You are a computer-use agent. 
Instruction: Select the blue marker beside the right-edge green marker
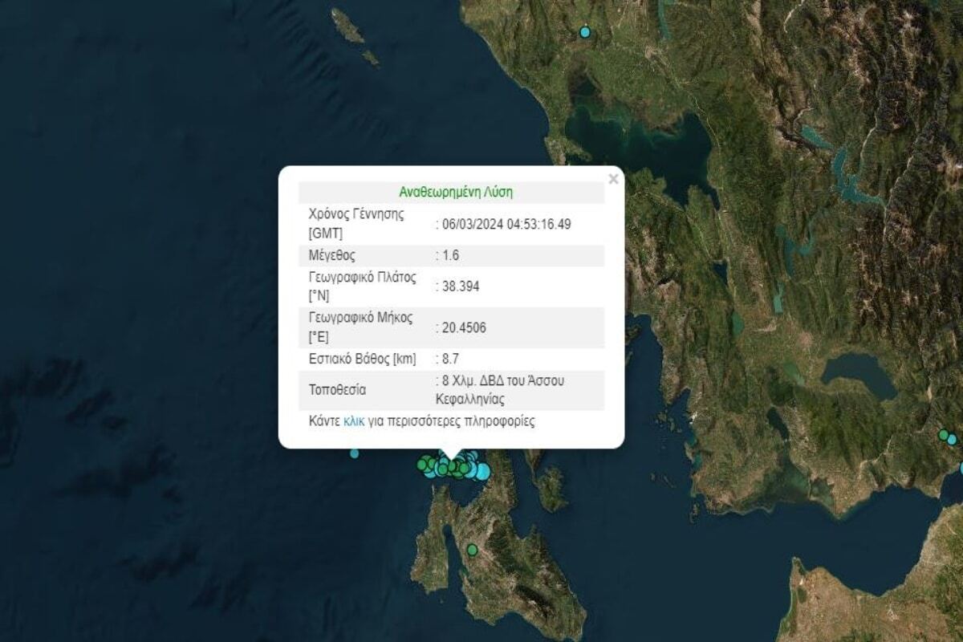[952, 440]
